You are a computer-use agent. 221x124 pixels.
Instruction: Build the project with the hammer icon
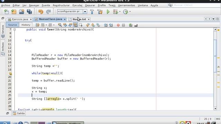pos(92,12)
